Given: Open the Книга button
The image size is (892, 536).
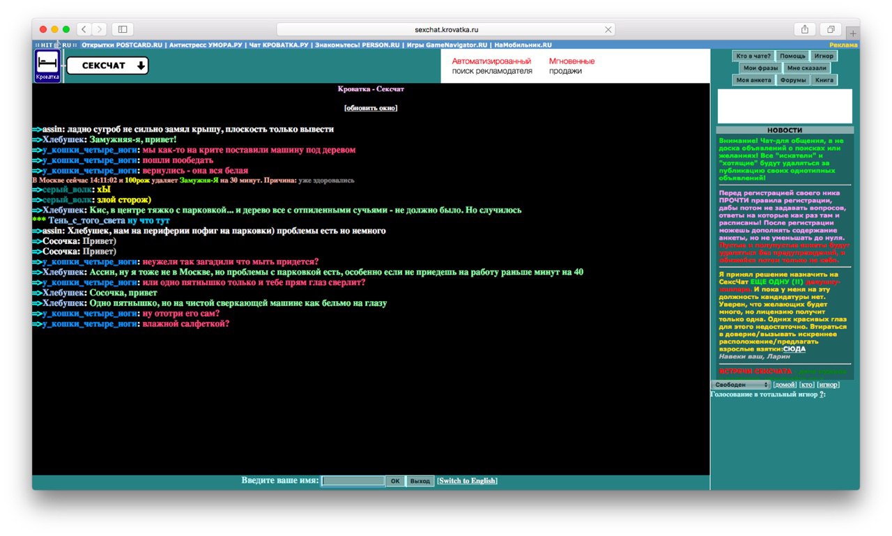Looking at the screenshot, I should point(824,80).
